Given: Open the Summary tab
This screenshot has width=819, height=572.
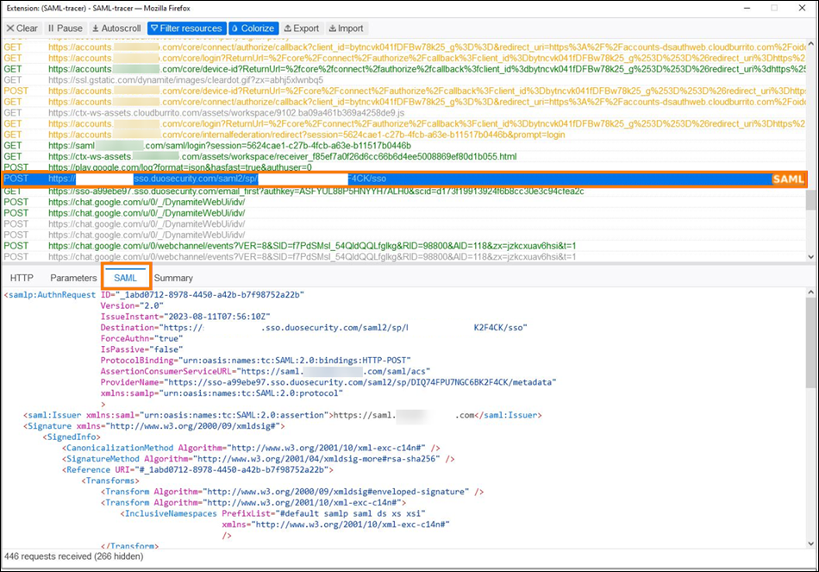Looking at the screenshot, I should tap(173, 278).
